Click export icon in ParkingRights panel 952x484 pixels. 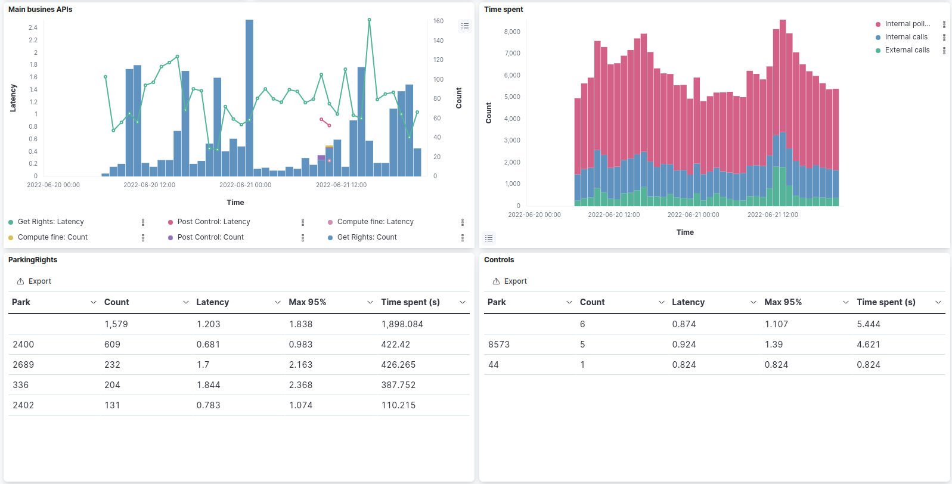coord(20,281)
